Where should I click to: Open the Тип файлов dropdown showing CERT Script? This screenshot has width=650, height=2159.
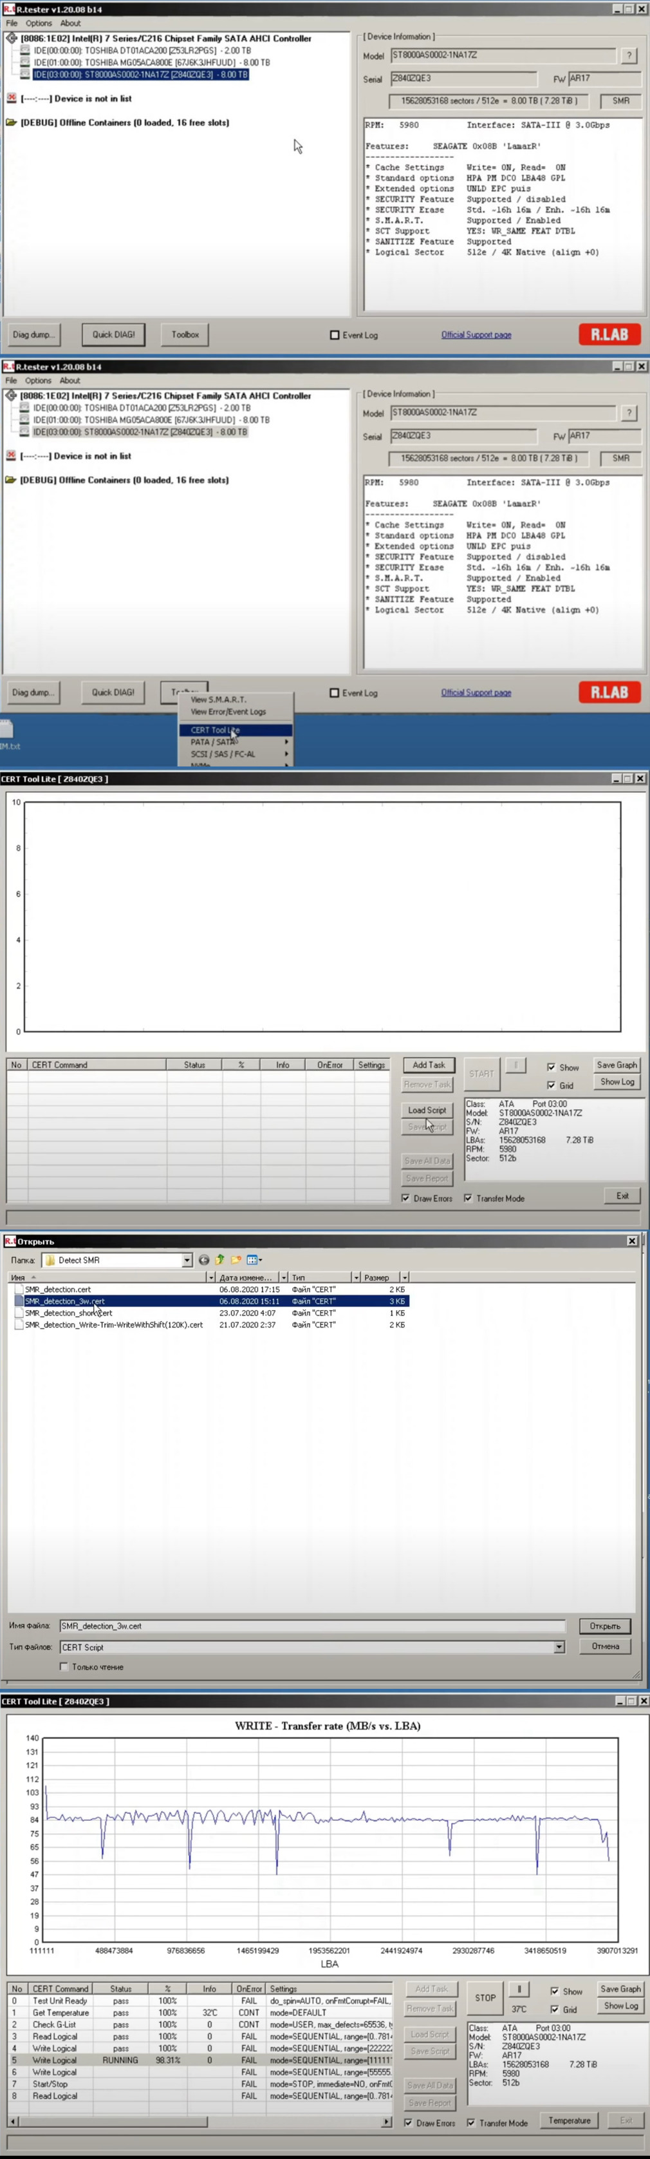(559, 1647)
